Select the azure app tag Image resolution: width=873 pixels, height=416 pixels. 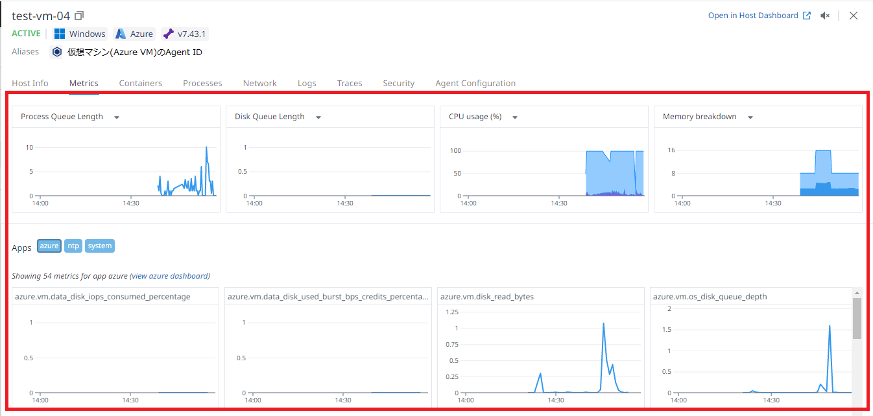[x=49, y=246]
